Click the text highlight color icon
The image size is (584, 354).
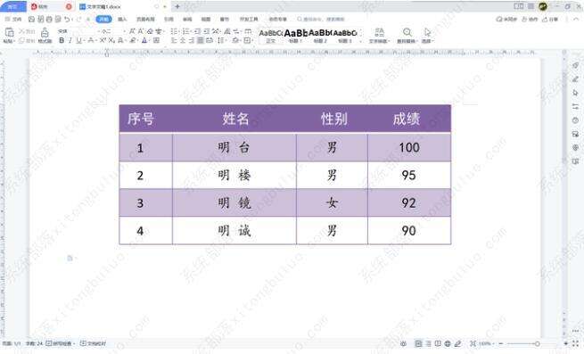[x=133, y=41]
